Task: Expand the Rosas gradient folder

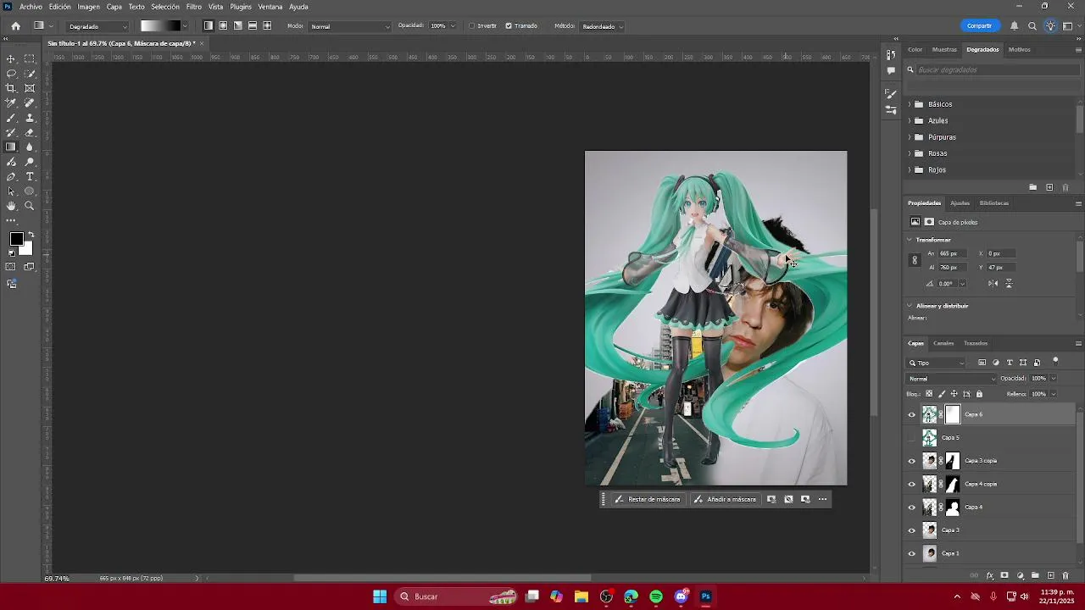Action: click(910, 153)
